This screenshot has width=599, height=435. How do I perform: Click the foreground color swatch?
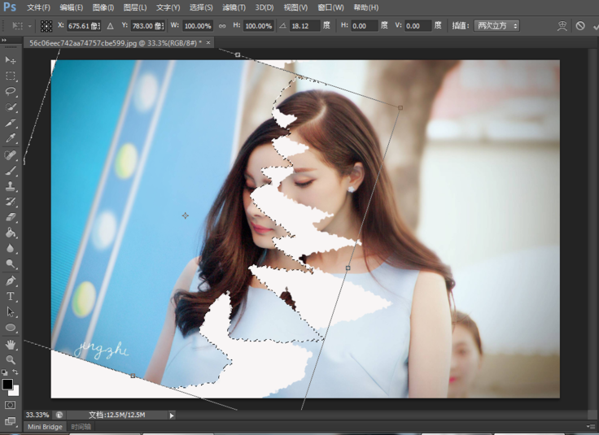(7, 384)
